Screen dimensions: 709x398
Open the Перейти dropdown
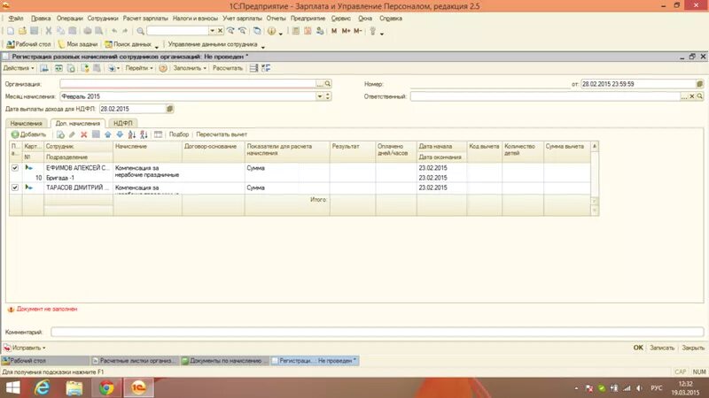point(139,68)
